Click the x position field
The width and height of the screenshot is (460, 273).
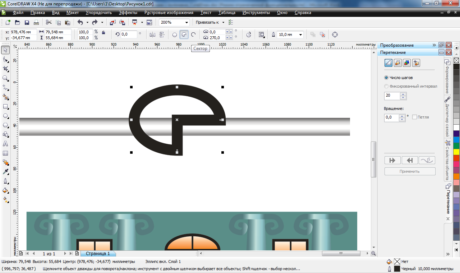point(23,32)
